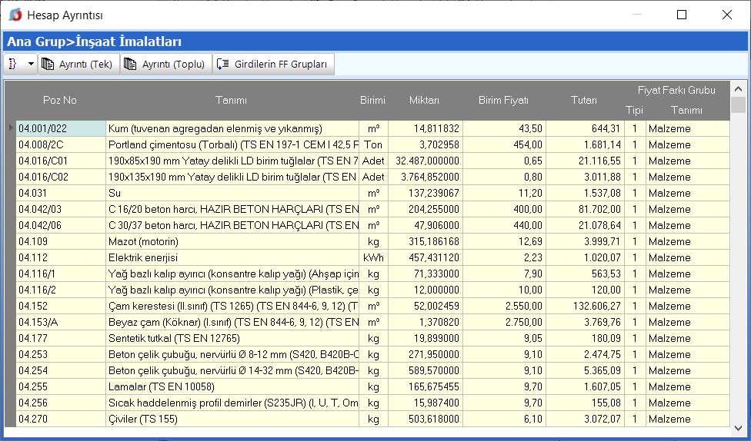Click the Birimi column header
Screen dimensions: 751x441
tap(372, 100)
